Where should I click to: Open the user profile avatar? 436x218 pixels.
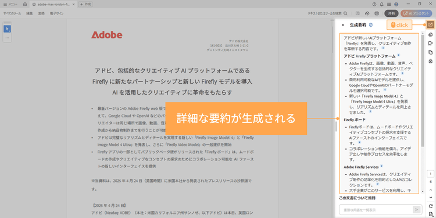point(396,5)
